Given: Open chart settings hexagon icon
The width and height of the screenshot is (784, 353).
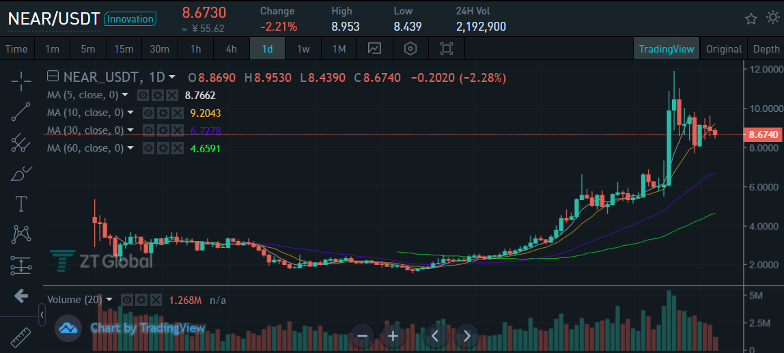Looking at the screenshot, I should (x=410, y=48).
